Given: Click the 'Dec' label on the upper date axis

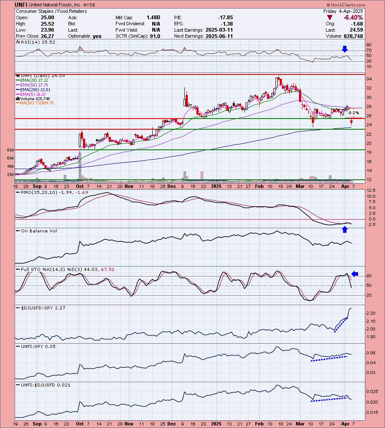Looking at the screenshot, I should 172,186.
